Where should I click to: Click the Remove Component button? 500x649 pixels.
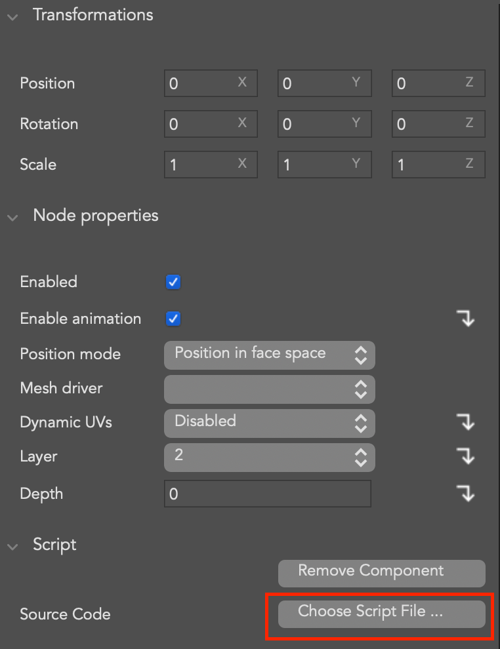(x=381, y=572)
